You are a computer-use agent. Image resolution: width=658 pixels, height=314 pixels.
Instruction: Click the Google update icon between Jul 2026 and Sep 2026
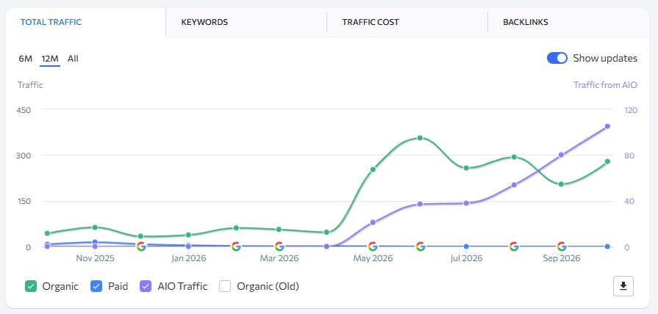pos(514,247)
